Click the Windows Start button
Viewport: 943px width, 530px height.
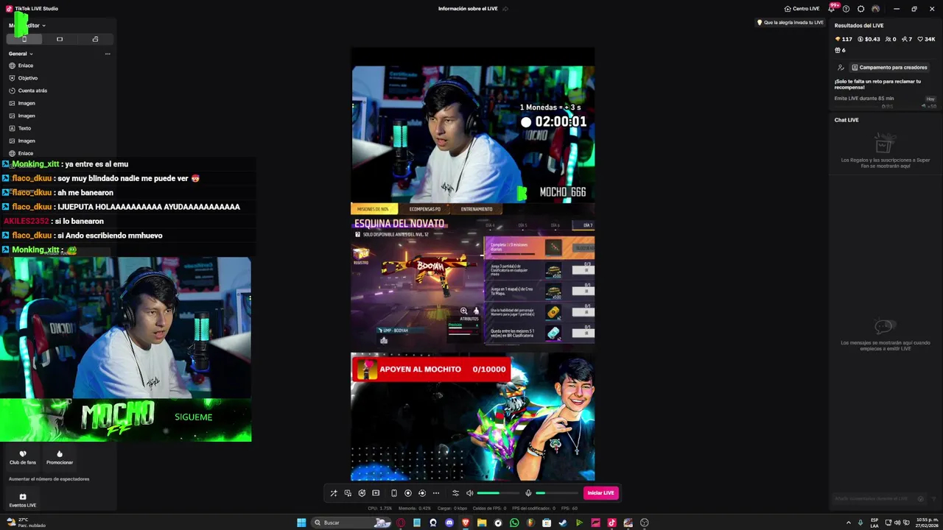tap(301, 523)
